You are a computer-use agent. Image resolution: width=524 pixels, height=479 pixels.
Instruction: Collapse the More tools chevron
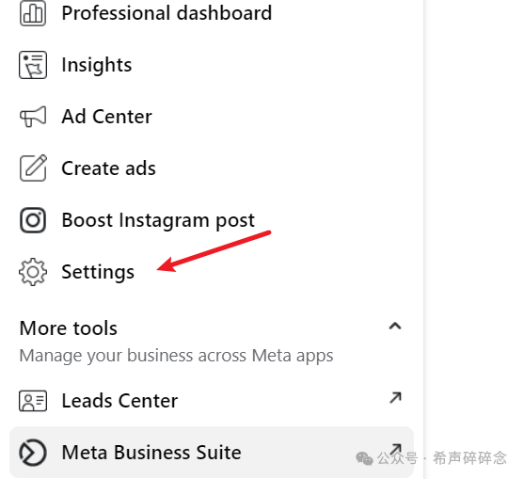[x=395, y=327]
